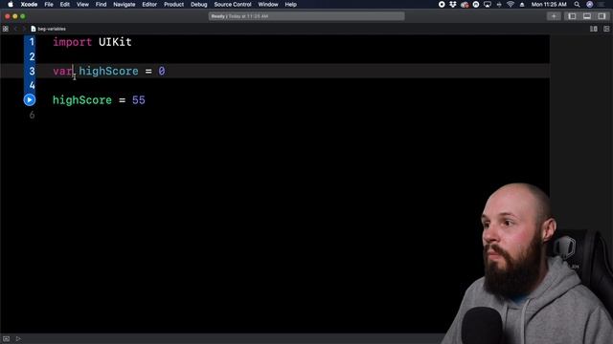613x344 pixels.
Task: Click line number 3 in the gutter
Action: [x=32, y=71]
